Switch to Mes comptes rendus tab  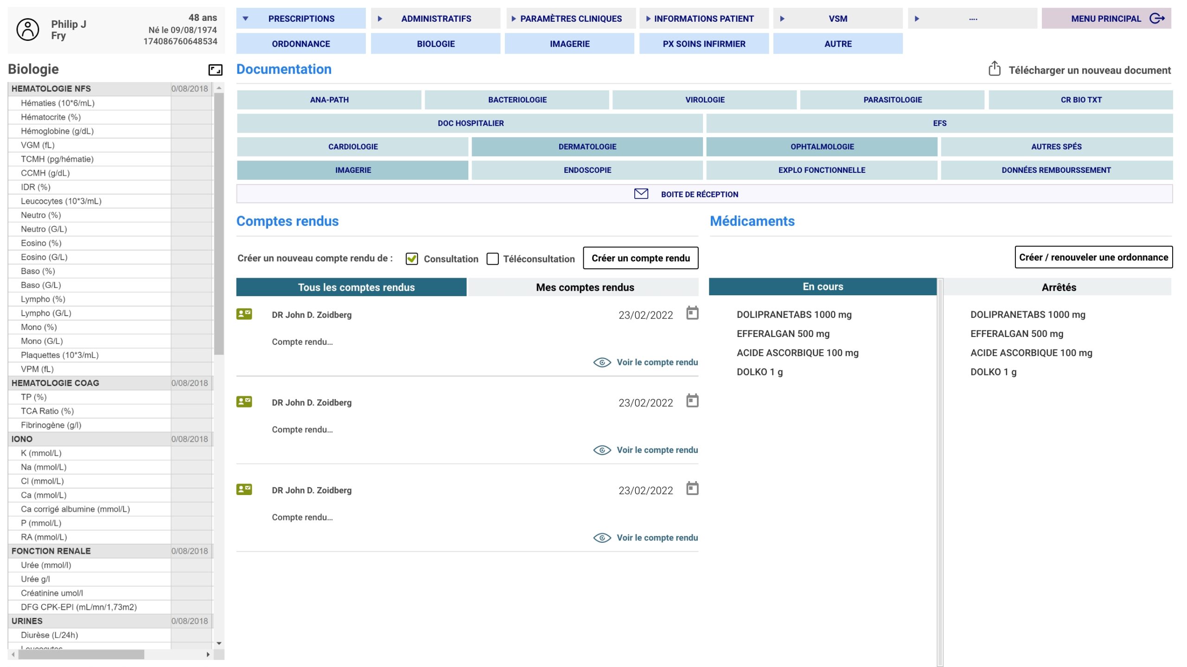coord(584,287)
